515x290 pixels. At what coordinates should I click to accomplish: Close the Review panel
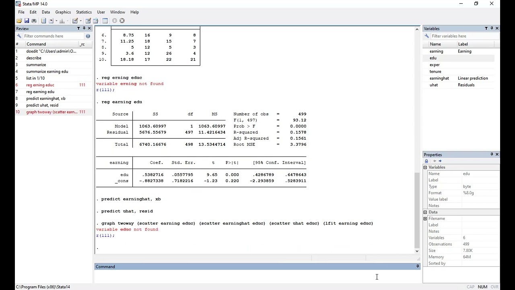(89, 29)
